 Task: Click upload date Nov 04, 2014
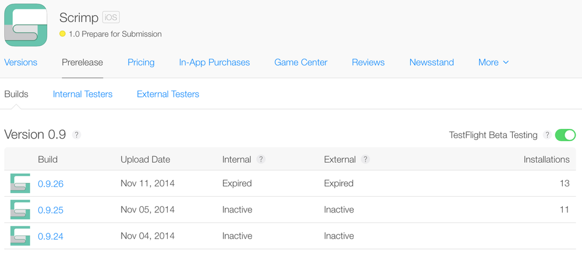pyautogui.click(x=148, y=236)
